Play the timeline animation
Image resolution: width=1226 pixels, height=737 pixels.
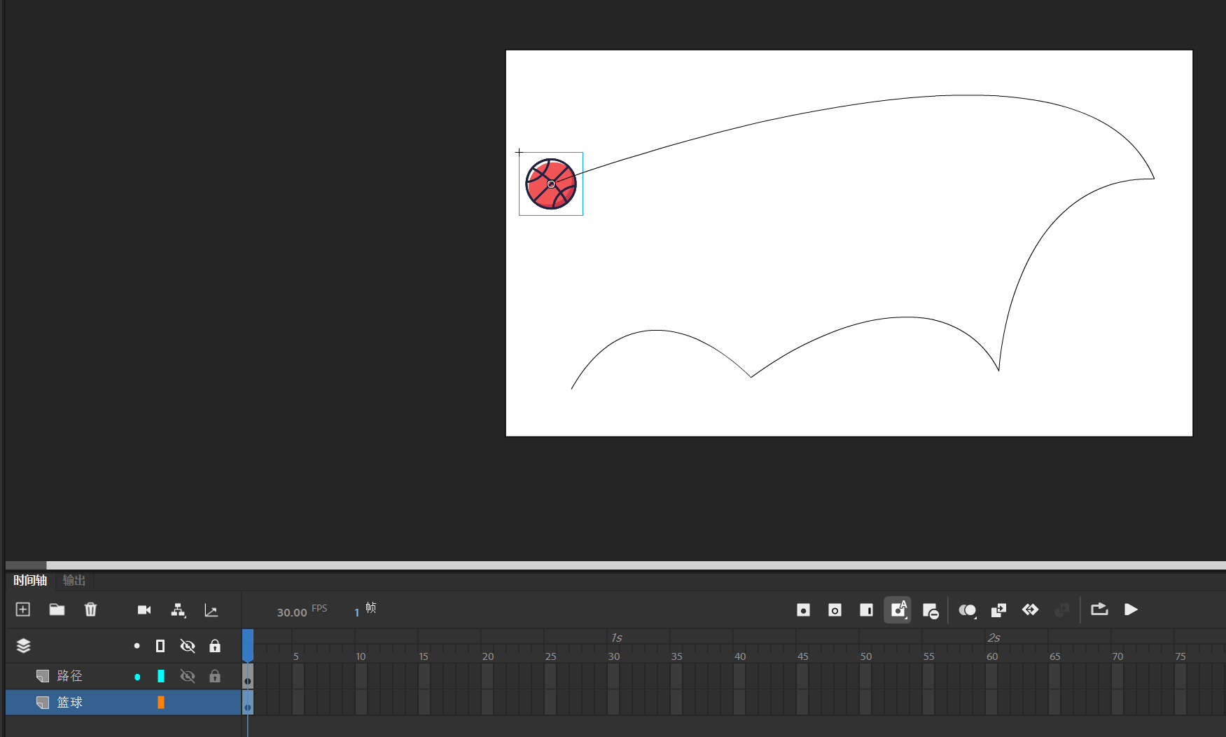1131,609
